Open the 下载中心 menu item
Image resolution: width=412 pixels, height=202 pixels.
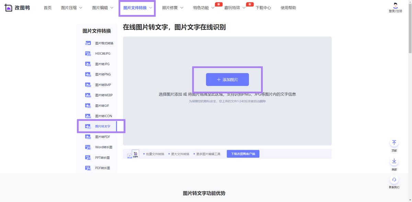pos(263,7)
